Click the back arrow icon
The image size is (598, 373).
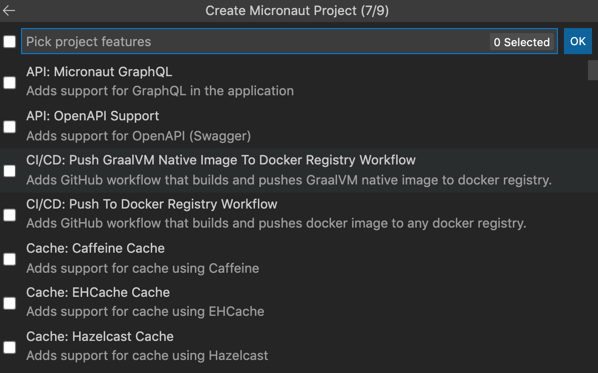[x=9, y=11]
